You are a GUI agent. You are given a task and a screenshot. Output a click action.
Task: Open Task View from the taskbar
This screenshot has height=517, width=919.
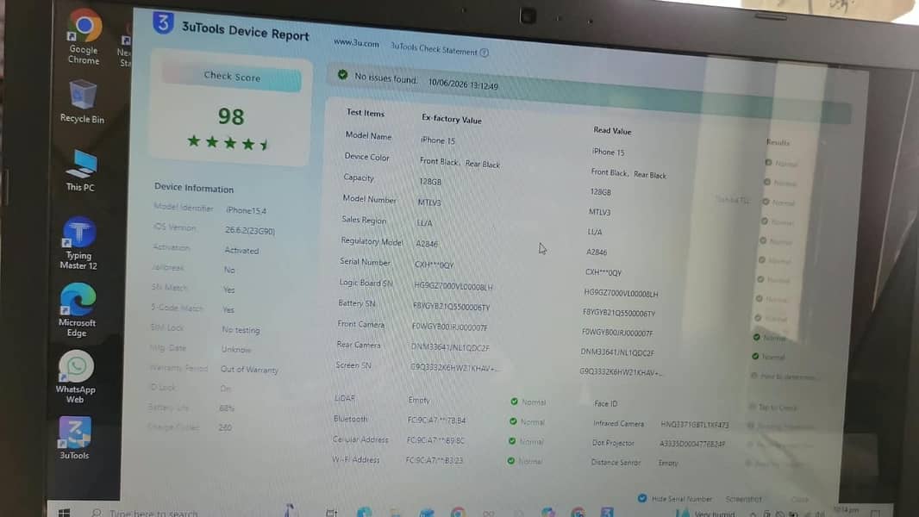[x=331, y=513]
